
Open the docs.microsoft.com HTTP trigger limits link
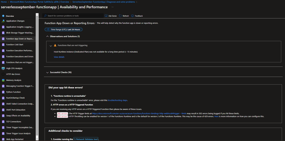139,114
